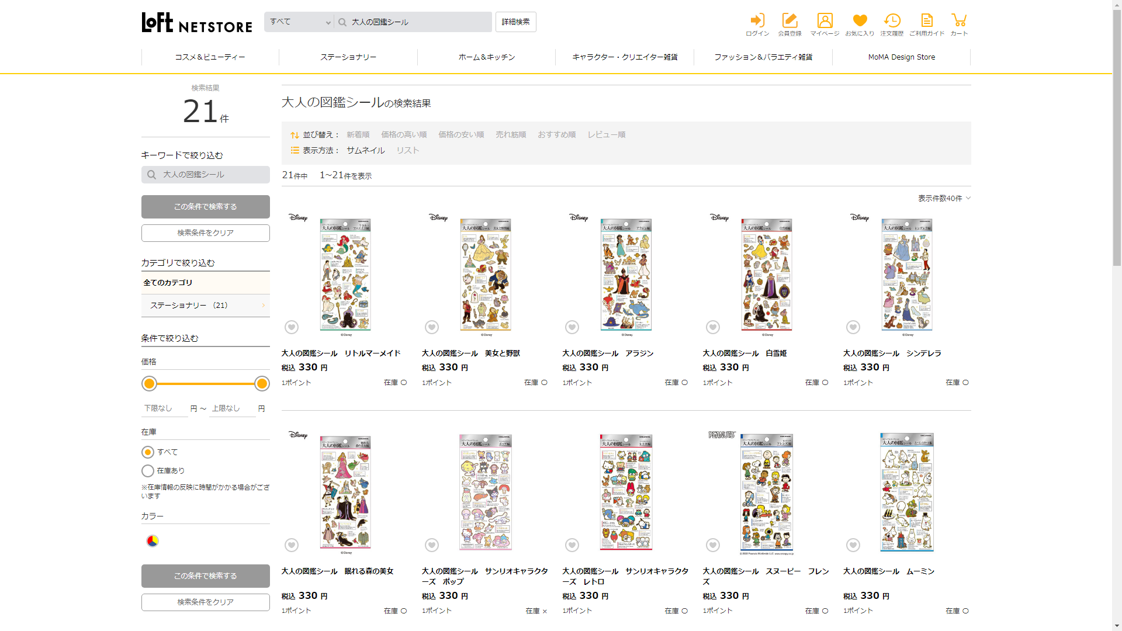The image size is (1122, 631).
Task: Select the すべて stock radio button
Action: pyautogui.click(x=148, y=452)
